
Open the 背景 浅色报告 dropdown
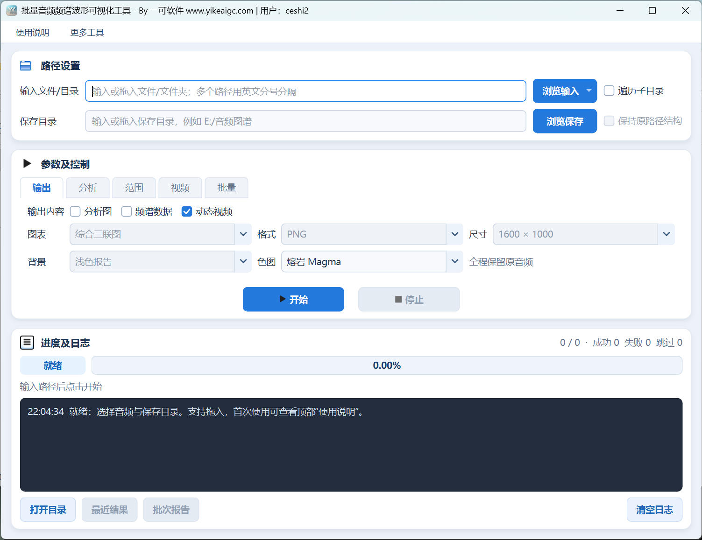coord(160,261)
